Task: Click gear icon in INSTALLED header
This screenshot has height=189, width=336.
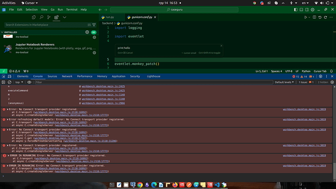Action: click(x=87, y=32)
